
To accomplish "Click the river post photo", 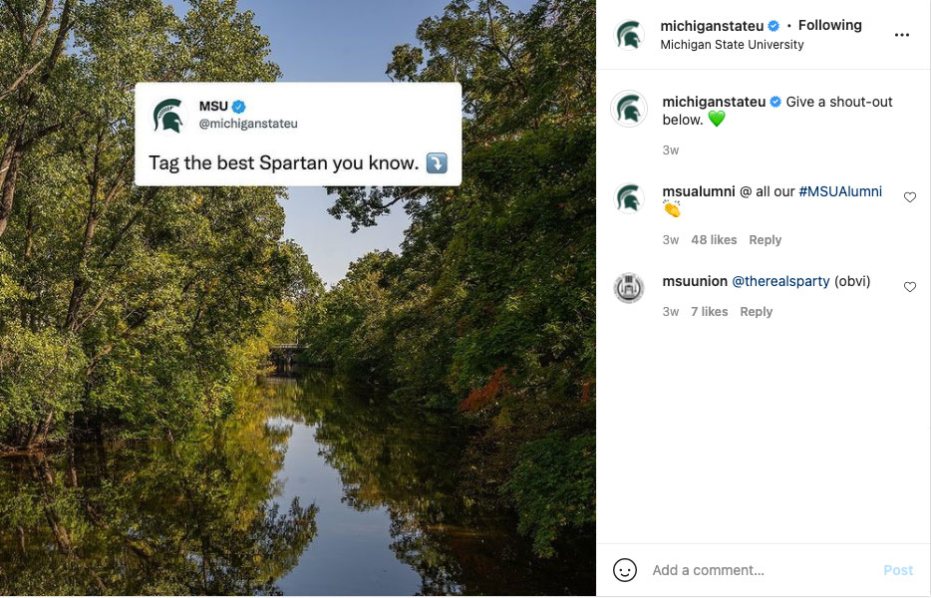I will coord(298,399).
